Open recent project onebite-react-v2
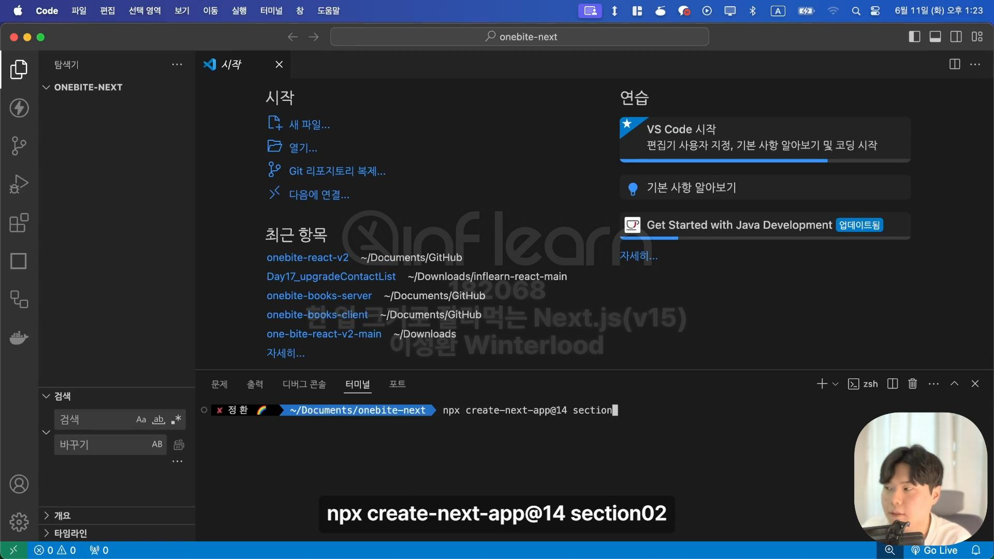The width and height of the screenshot is (994, 559). pyautogui.click(x=308, y=257)
